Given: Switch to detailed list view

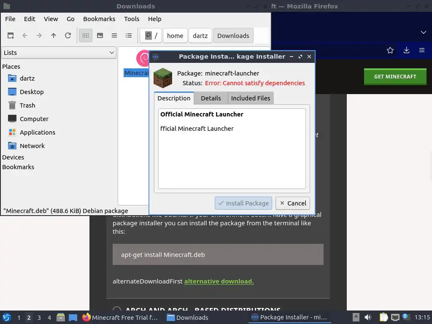Looking at the screenshot, I should [129, 35].
